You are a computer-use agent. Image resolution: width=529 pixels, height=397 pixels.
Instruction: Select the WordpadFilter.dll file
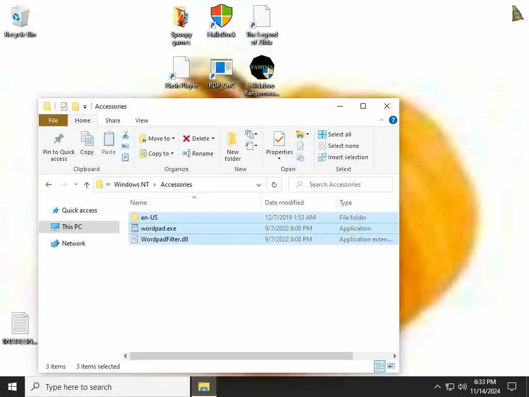coord(263,239)
